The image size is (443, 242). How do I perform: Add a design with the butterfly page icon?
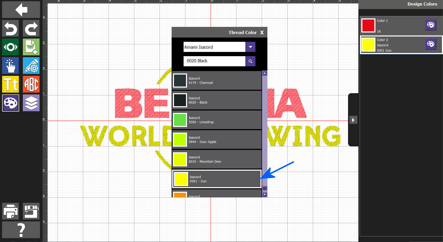[x=31, y=47]
